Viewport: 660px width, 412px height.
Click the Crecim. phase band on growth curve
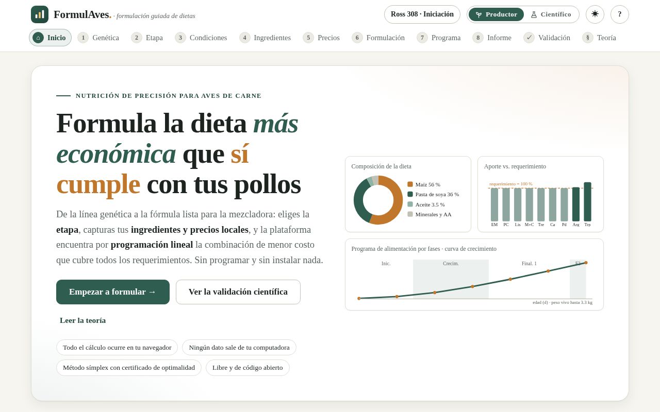(451, 279)
